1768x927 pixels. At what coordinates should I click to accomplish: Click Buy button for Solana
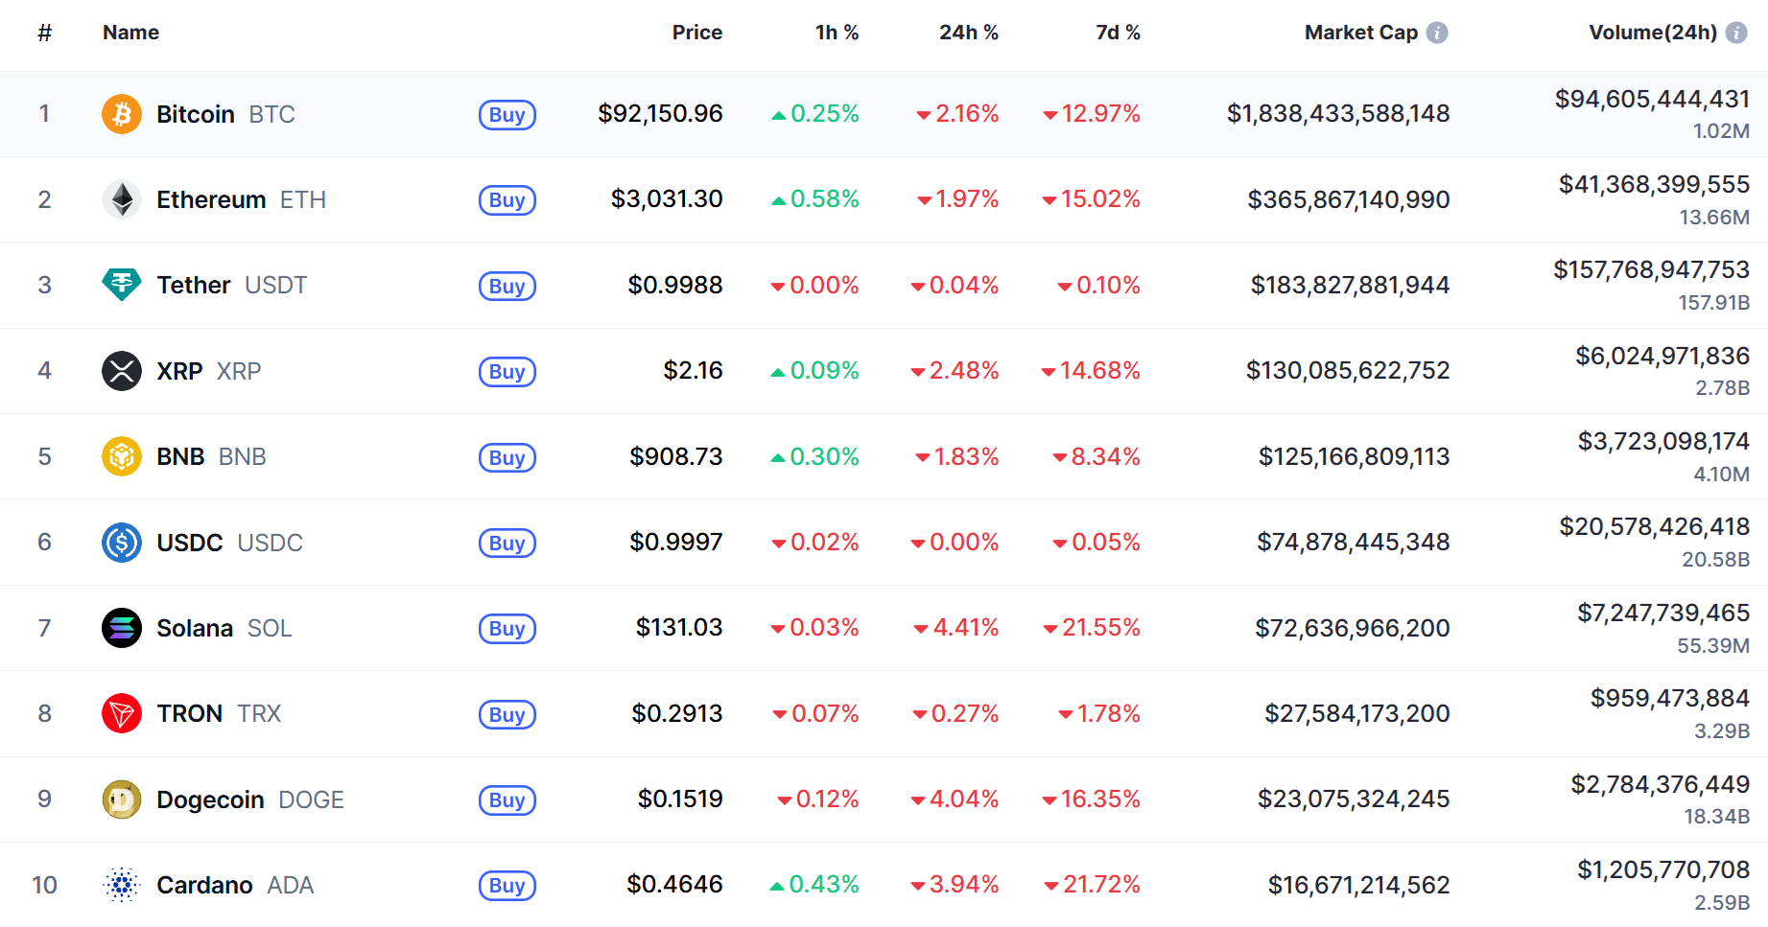click(507, 629)
